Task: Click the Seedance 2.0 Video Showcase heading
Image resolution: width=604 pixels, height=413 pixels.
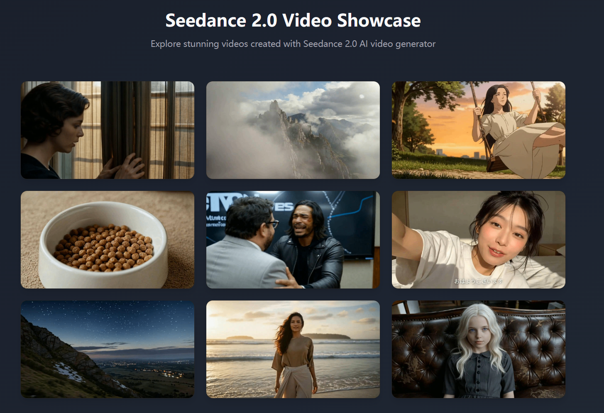Action: pos(293,20)
